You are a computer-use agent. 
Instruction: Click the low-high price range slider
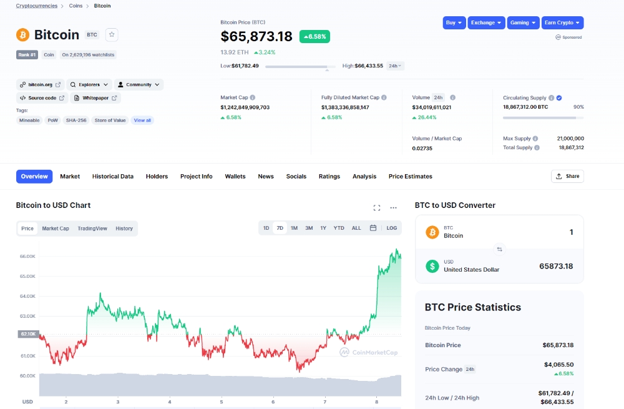pos(300,67)
